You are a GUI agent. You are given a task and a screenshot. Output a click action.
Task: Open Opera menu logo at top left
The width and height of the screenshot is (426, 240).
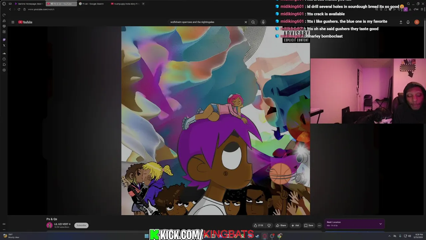(x=4, y=4)
